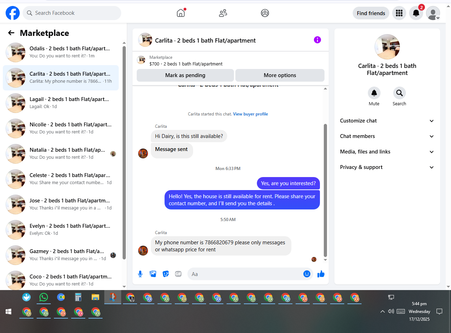Mute the conversation with the bell icon

click(374, 93)
